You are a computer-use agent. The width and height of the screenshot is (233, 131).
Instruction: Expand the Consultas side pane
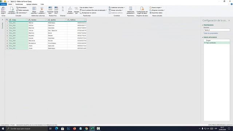coord(2,20)
